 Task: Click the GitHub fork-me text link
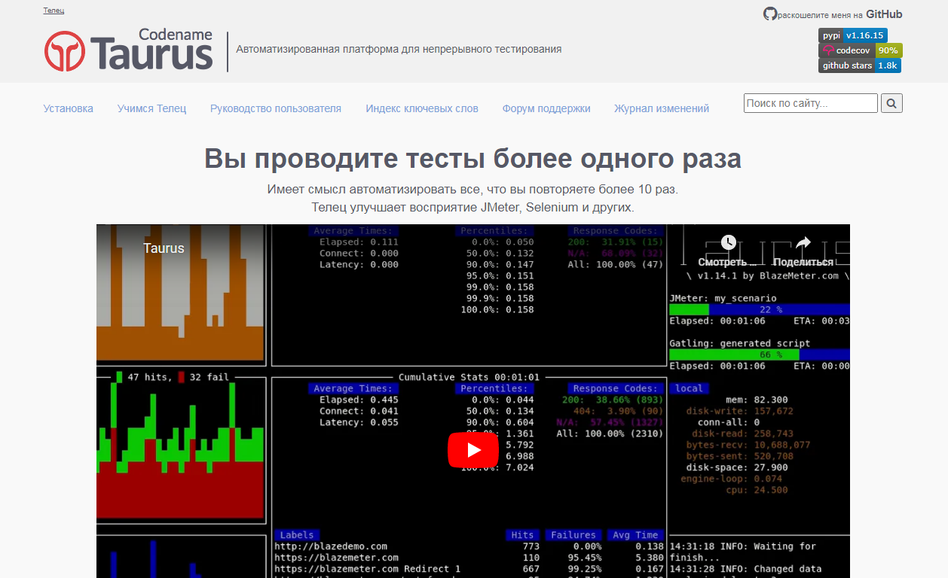coord(839,14)
